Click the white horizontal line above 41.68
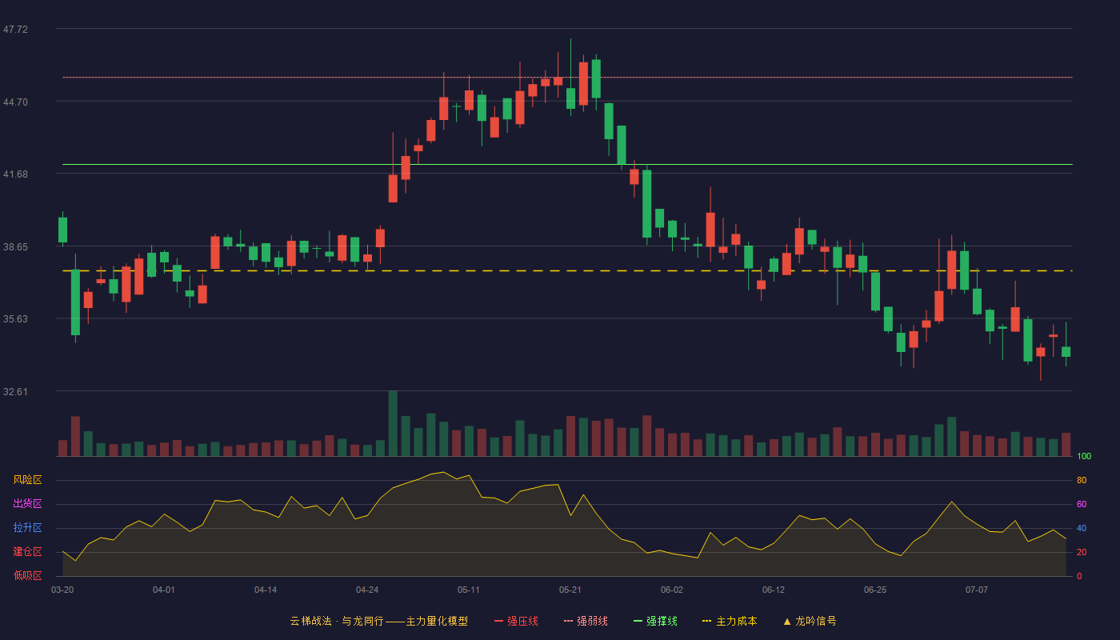Viewport: 1120px width, 640px height. pyautogui.click(x=567, y=164)
